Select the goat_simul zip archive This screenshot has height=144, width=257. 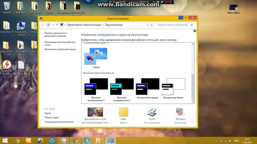[6, 48]
